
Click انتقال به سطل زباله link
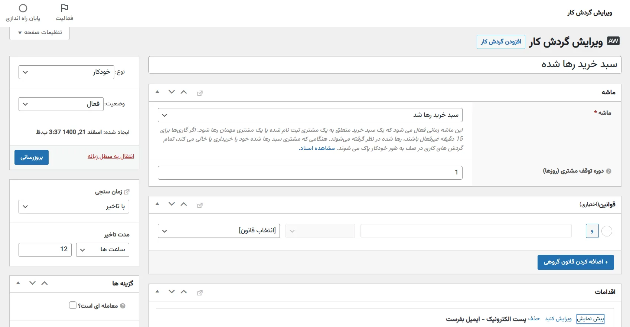tap(111, 156)
